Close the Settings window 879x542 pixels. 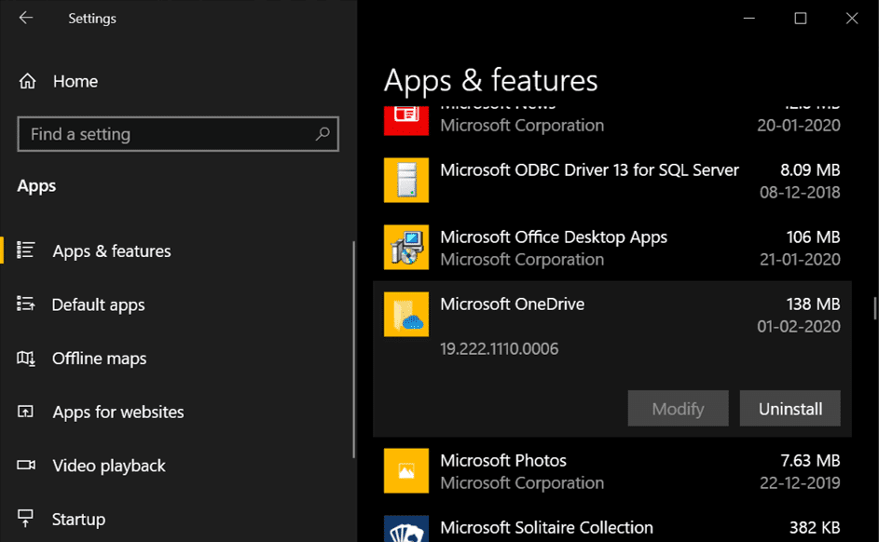pyautogui.click(x=852, y=19)
